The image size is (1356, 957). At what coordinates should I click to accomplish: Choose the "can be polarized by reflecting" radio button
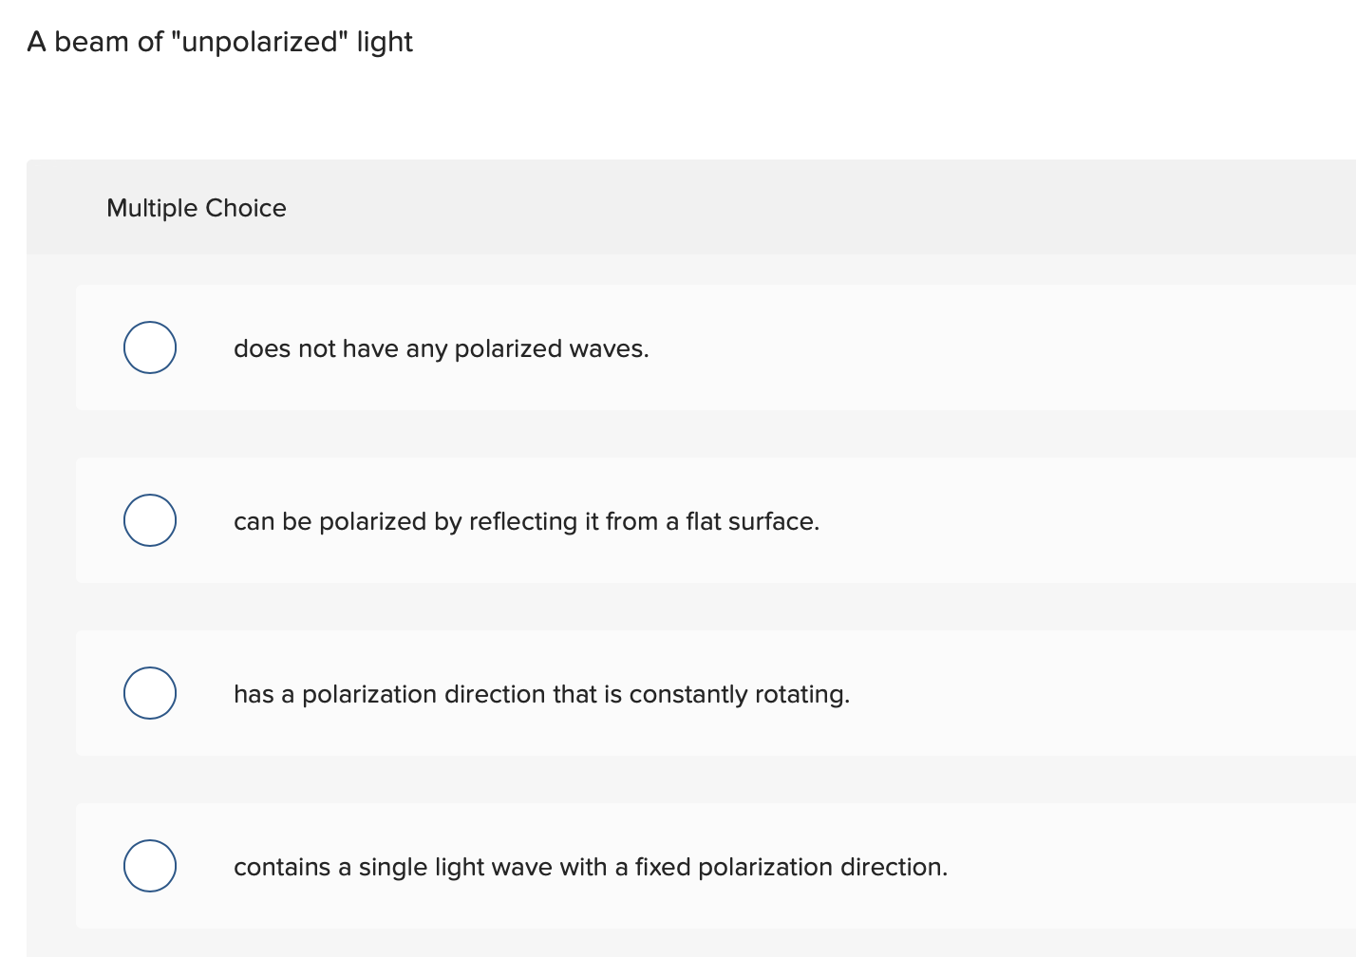click(x=150, y=520)
